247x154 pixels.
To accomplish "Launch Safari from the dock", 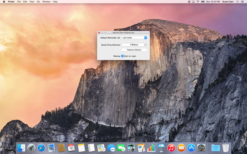I will pos(41,148).
